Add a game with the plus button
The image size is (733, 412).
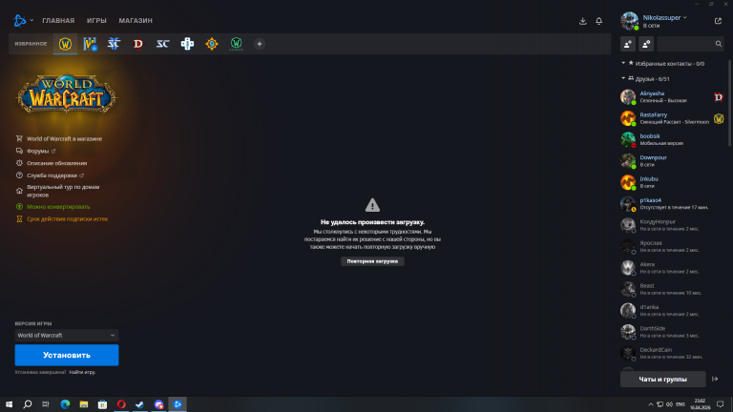point(260,44)
